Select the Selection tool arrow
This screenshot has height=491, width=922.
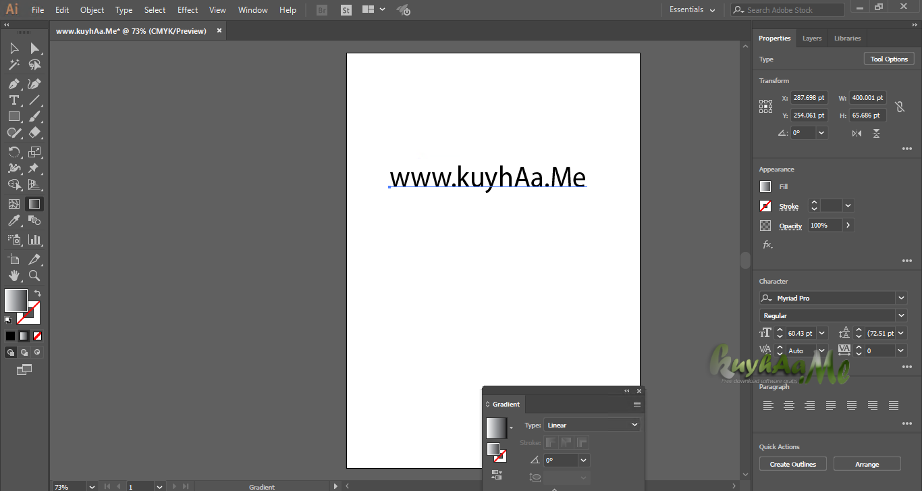tap(14, 49)
